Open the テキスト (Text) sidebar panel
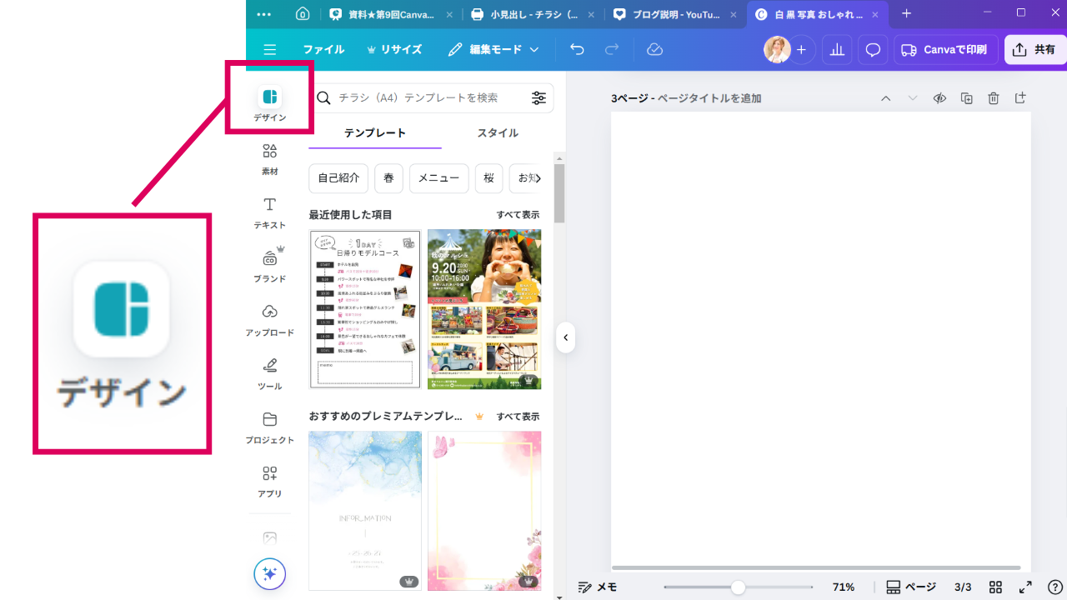Viewport: 1067px width, 600px height. pos(269,212)
